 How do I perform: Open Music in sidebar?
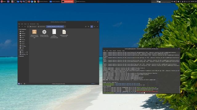[22, 38]
